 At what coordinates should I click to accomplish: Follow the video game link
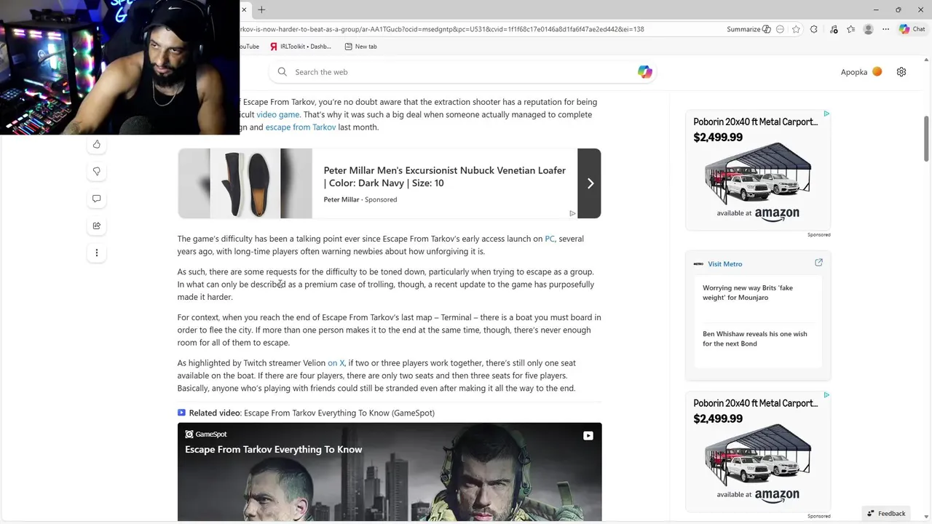click(x=277, y=114)
